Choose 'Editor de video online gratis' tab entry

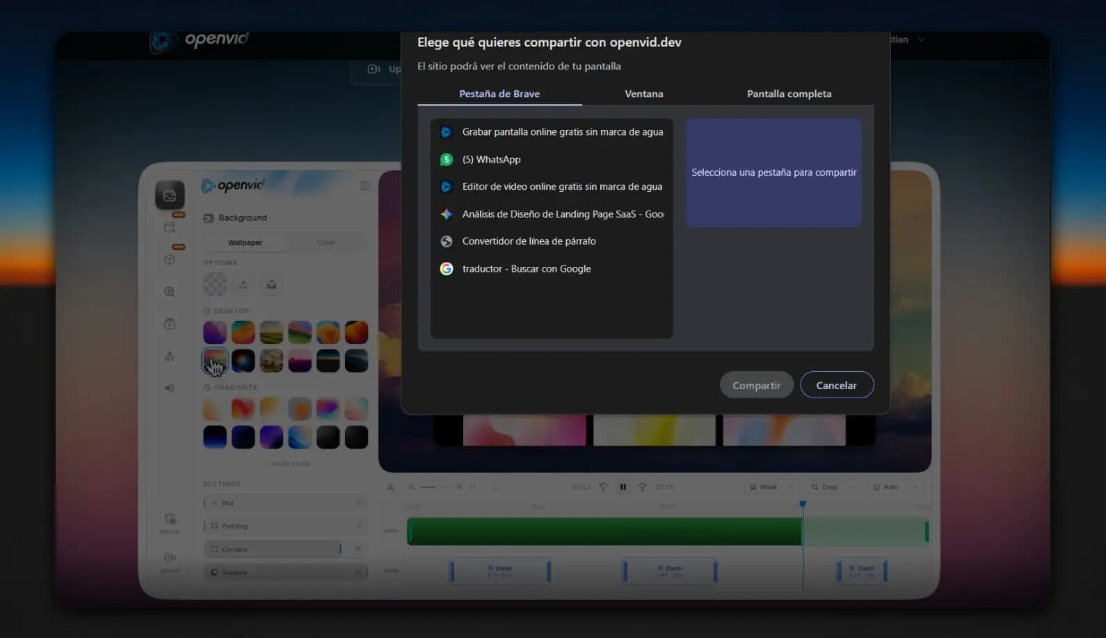(552, 187)
